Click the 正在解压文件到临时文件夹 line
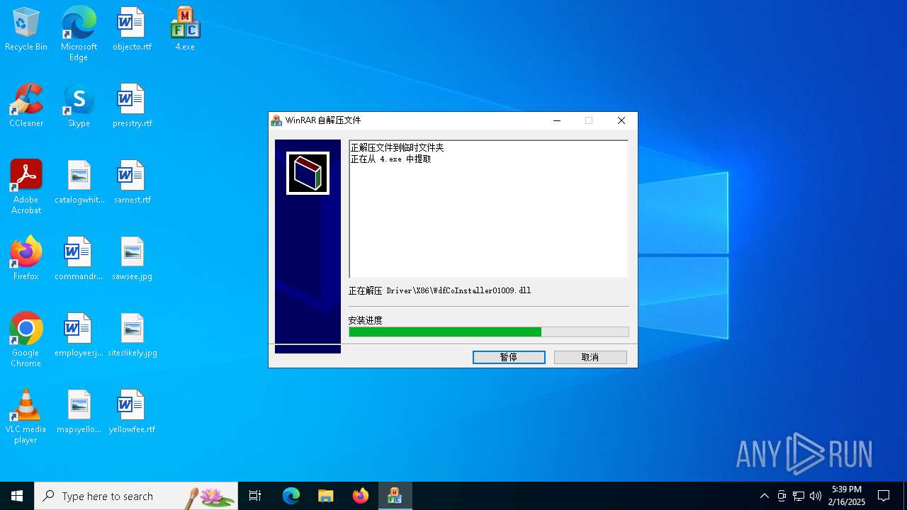The image size is (907, 510). (397, 147)
